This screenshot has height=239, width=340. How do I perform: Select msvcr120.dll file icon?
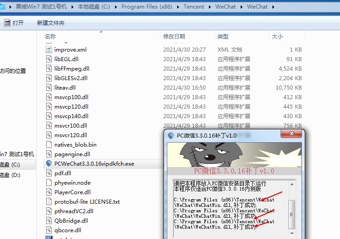click(x=49, y=135)
